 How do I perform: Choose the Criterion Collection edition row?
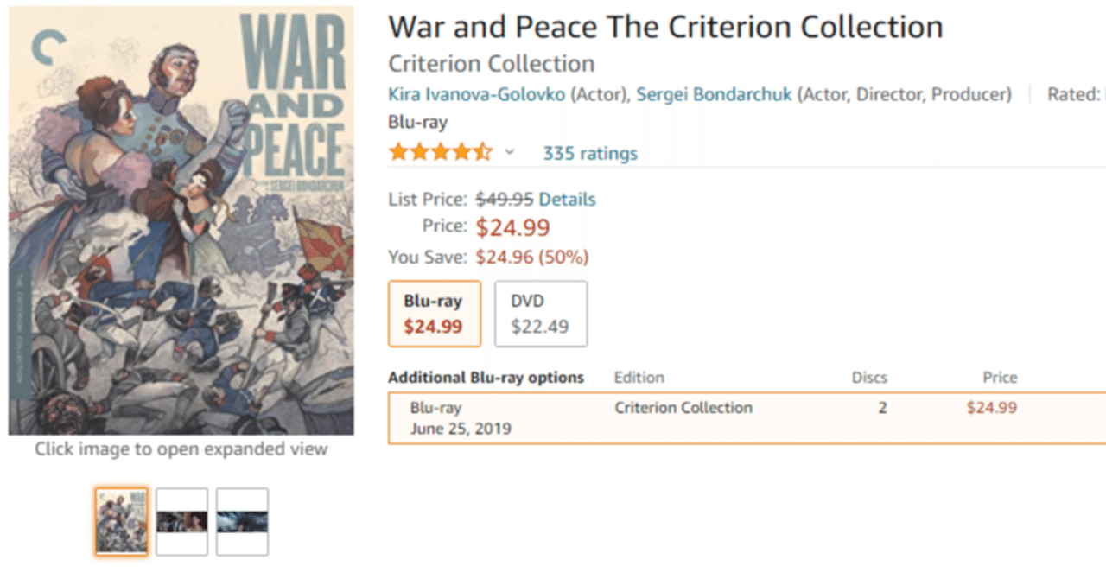pyautogui.click(x=683, y=407)
